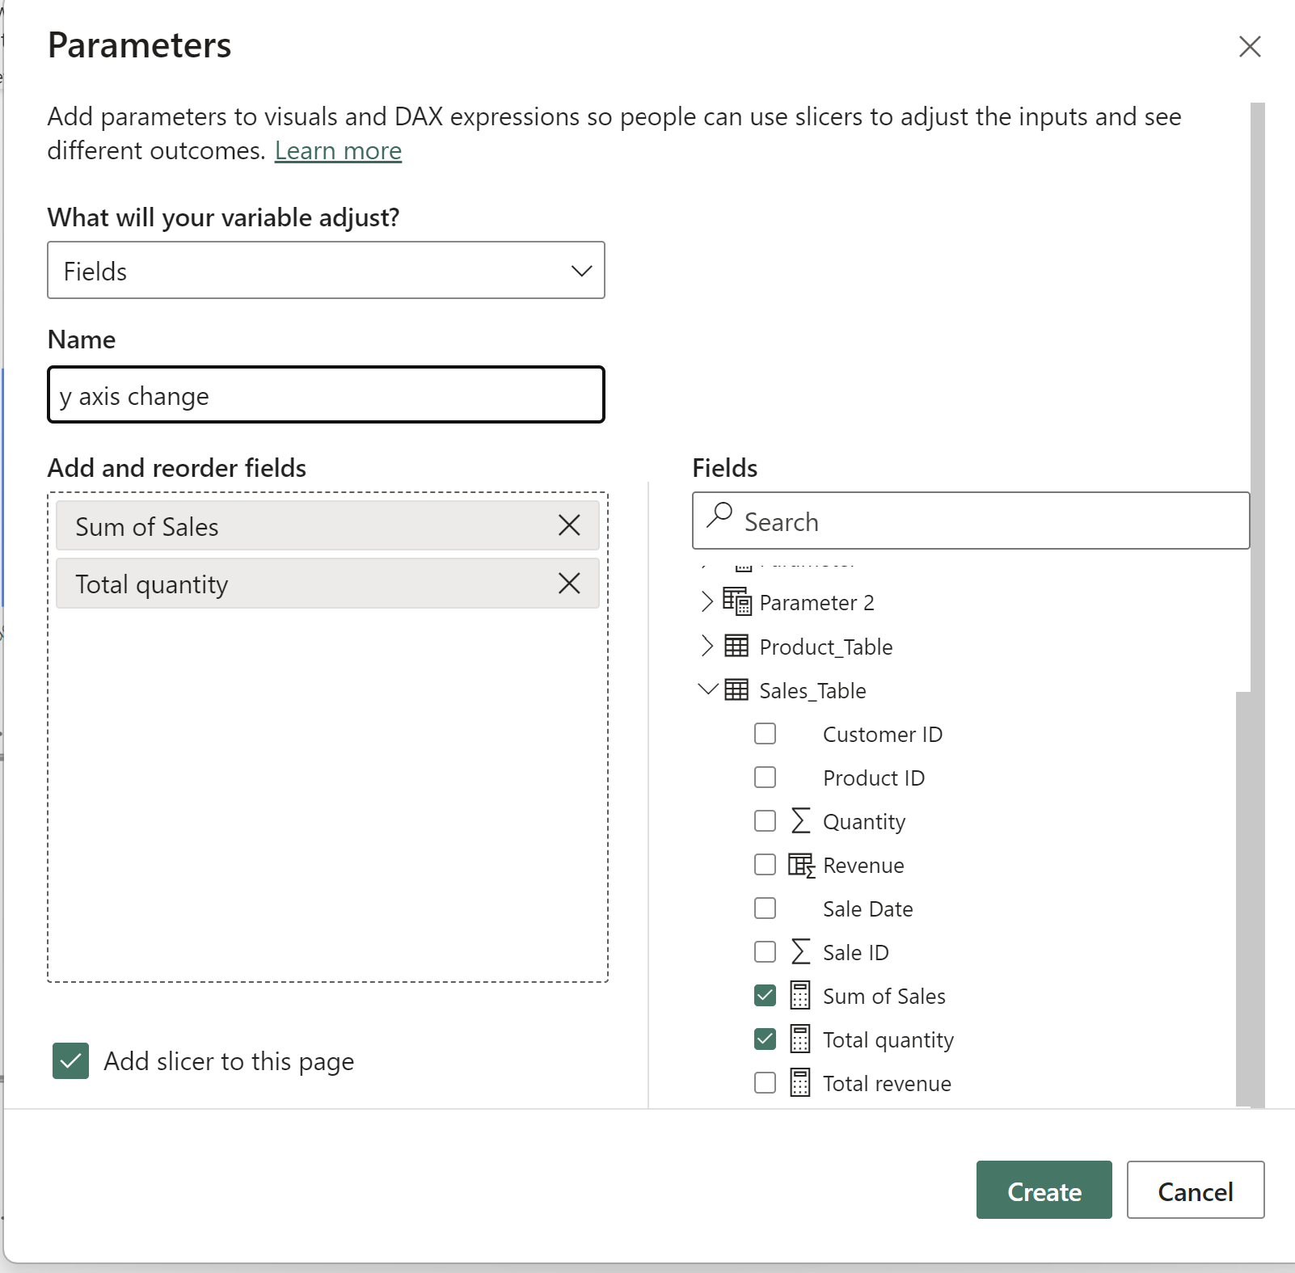Click the Parameter 2 table icon

point(736,601)
